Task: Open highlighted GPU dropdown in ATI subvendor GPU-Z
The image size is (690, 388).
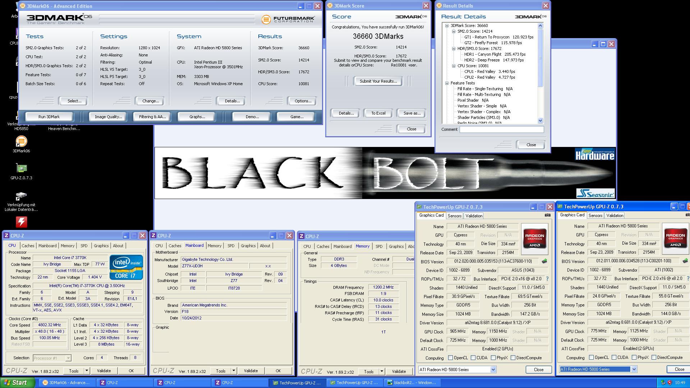Action: (x=634, y=369)
